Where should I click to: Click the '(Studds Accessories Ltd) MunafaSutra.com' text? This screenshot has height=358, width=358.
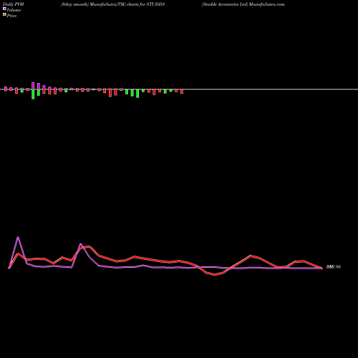[x=243, y=4]
